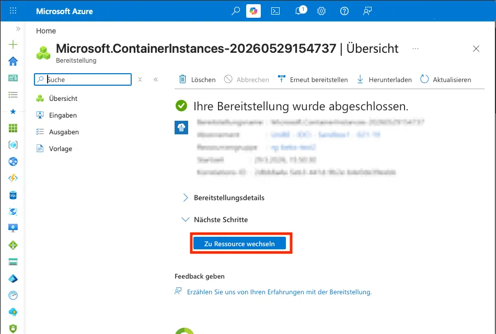Open Cloud Shell terminal icon
The height and width of the screenshot is (334, 496).
275,11
